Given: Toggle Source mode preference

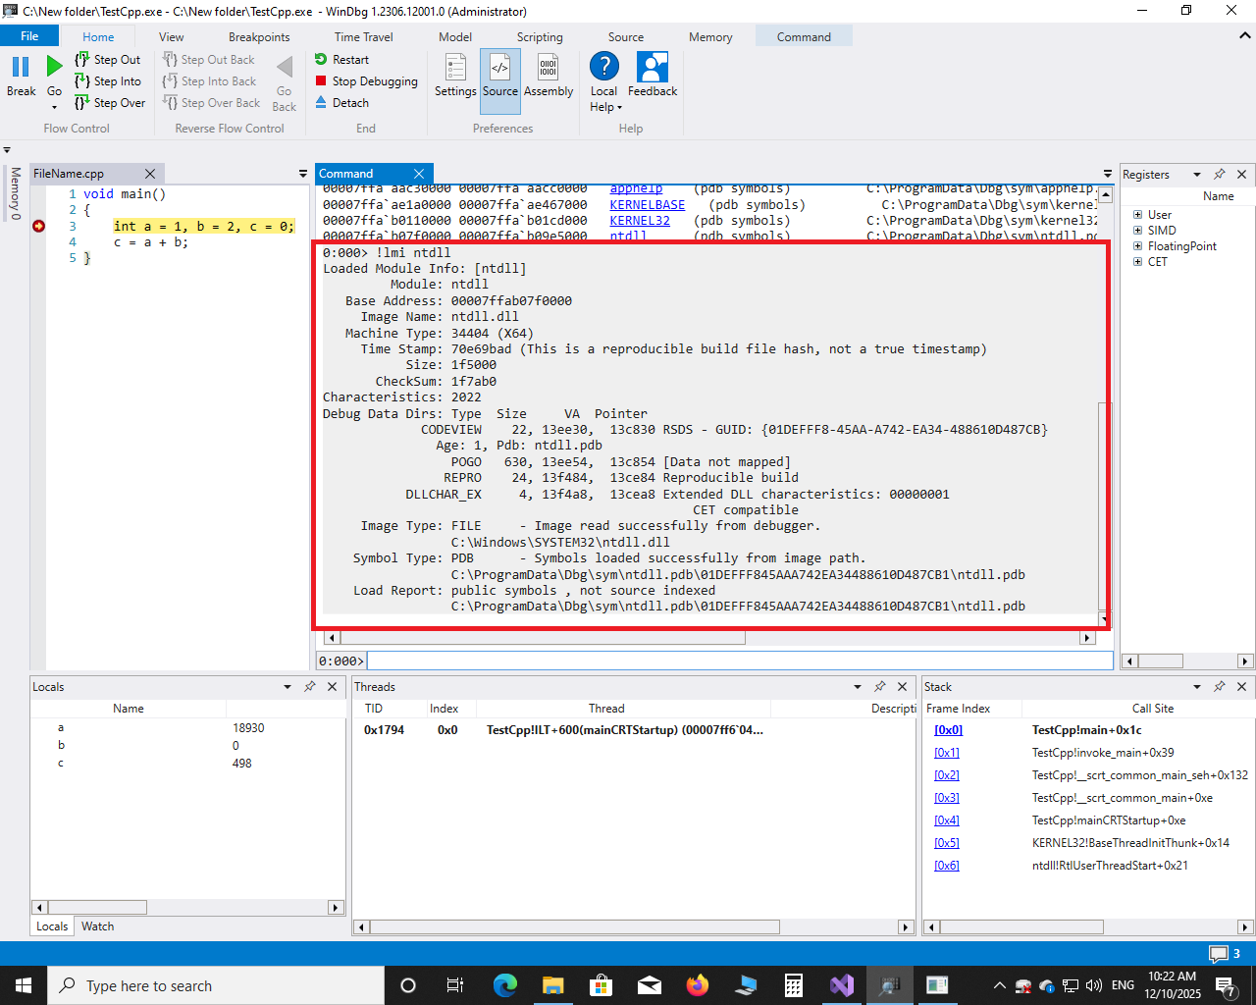Looking at the screenshot, I should point(499,77).
